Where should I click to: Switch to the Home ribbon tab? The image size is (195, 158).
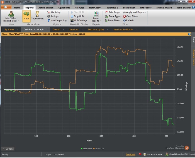point(17,8)
